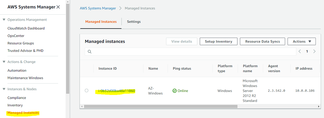
Task: Click the IP address column header
Action: 304,69
